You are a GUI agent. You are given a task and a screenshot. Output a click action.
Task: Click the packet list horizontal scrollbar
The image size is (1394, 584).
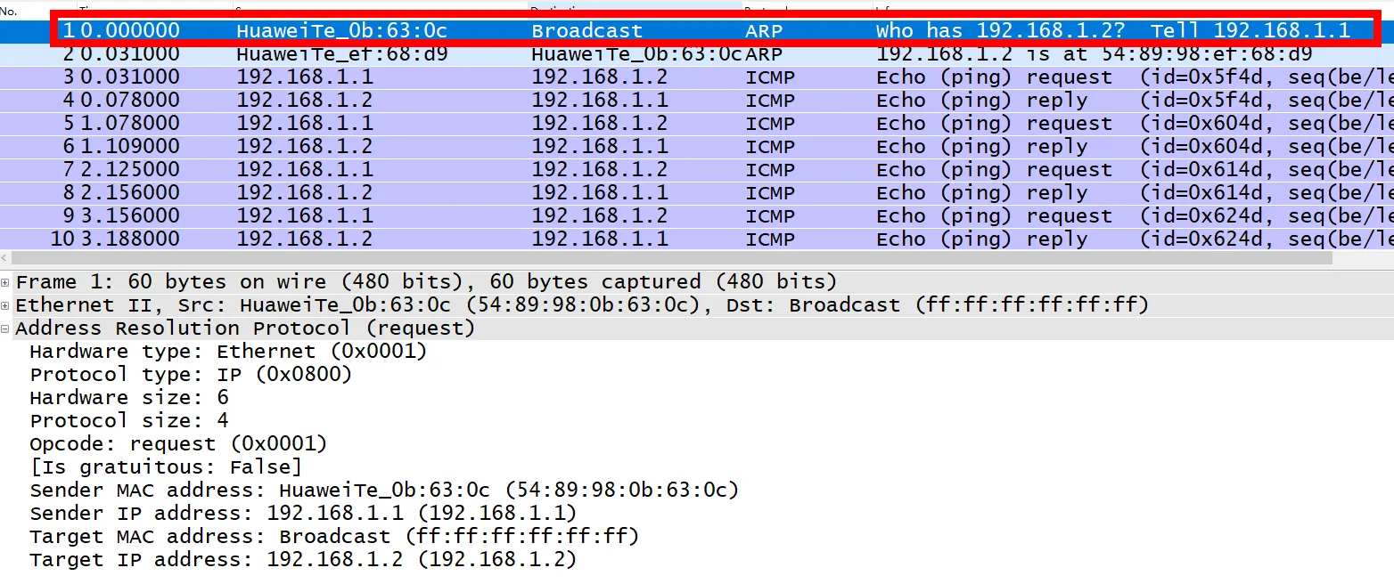pyautogui.click(x=667, y=258)
